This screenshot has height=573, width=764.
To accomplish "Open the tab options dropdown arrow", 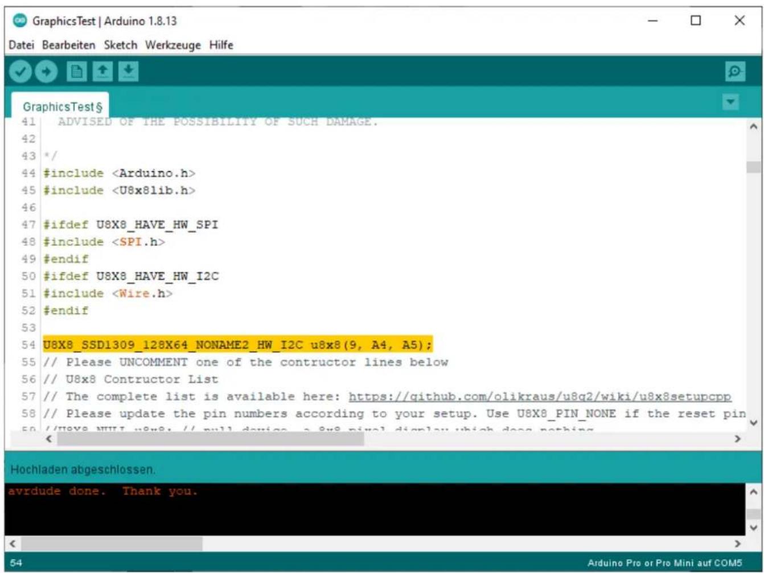I will [730, 102].
